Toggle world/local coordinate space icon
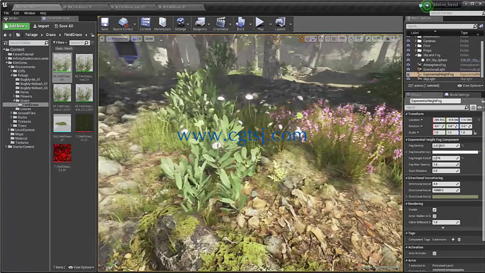This screenshot has height=273, width=485. coord(321,39)
